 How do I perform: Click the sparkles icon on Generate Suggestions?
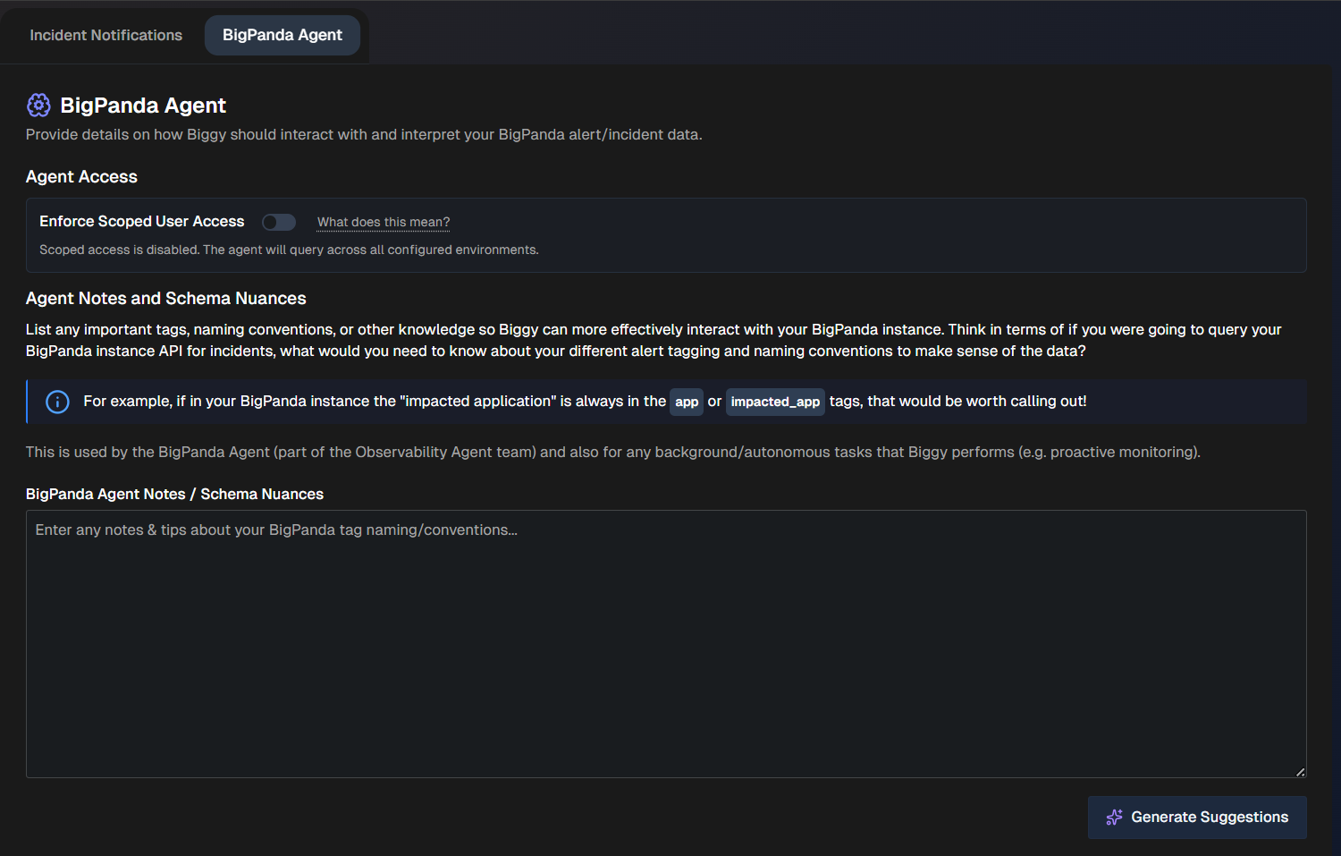tap(1113, 817)
